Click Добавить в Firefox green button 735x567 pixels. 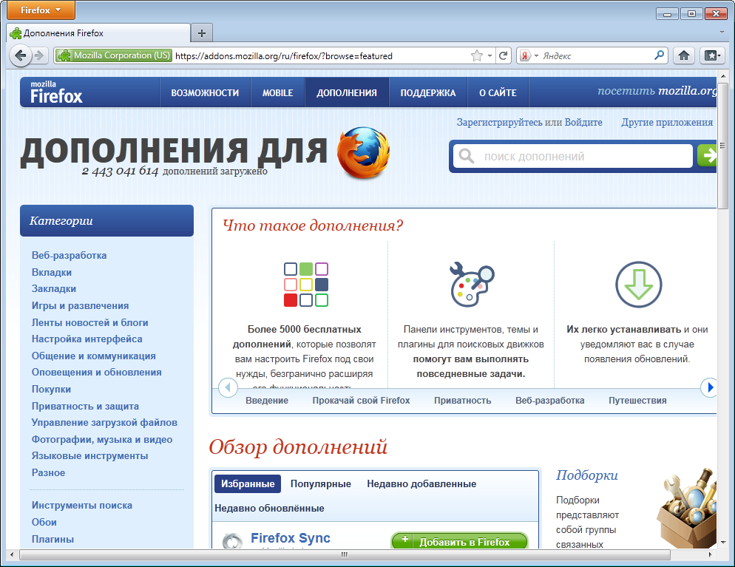pyautogui.click(x=459, y=541)
